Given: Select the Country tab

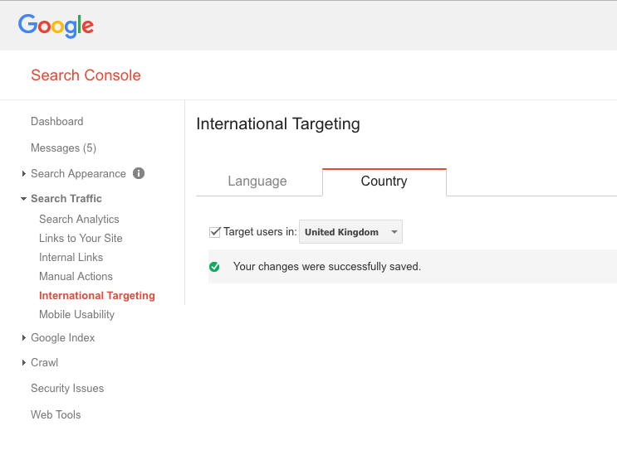Looking at the screenshot, I should point(384,181).
